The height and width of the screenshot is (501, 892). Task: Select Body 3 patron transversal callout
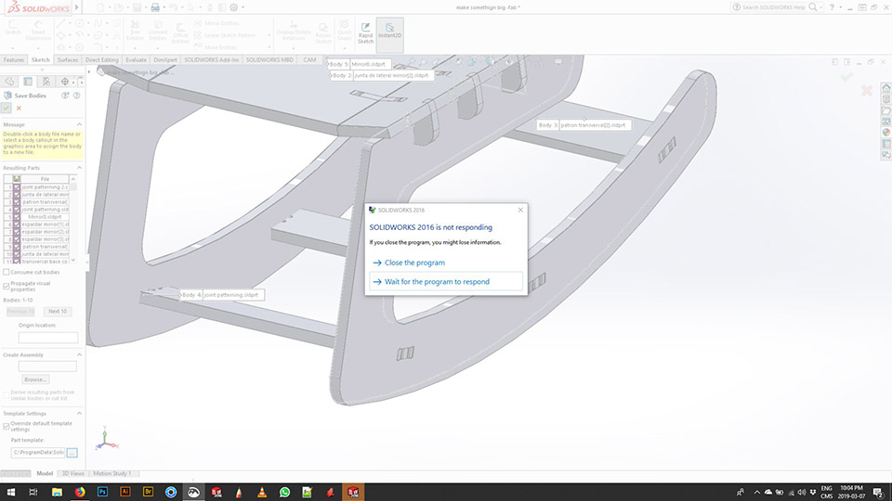[584, 125]
